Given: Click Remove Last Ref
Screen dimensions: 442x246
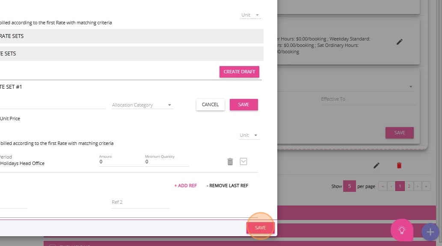Looking at the screenshot, I should (x=227, y=185).
